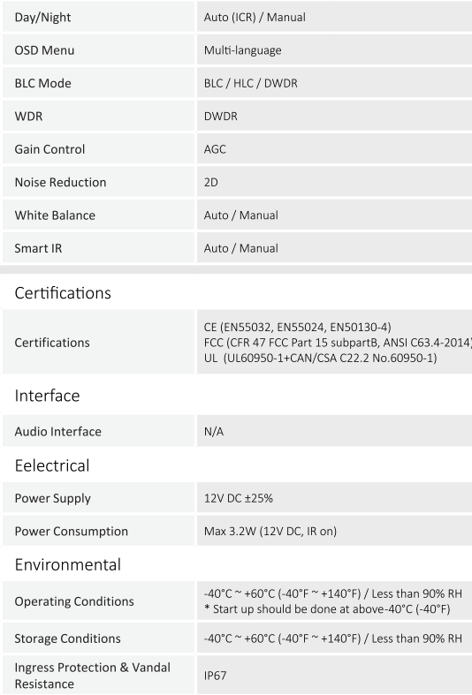Image resolution: width=472 pixels, height=695 pixels.
Task: Select the 12V DC ±25% power supply value
Action: click(x=239, y=498)
